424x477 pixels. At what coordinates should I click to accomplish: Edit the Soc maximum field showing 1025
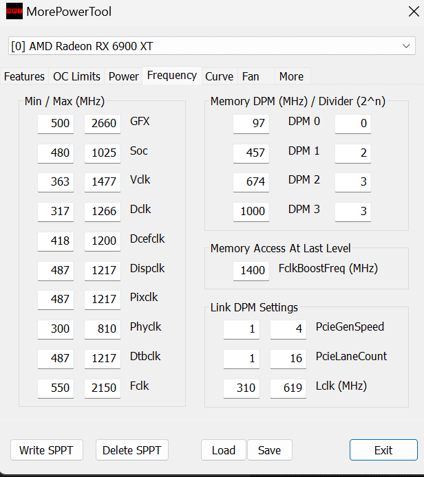coord(103,153)
